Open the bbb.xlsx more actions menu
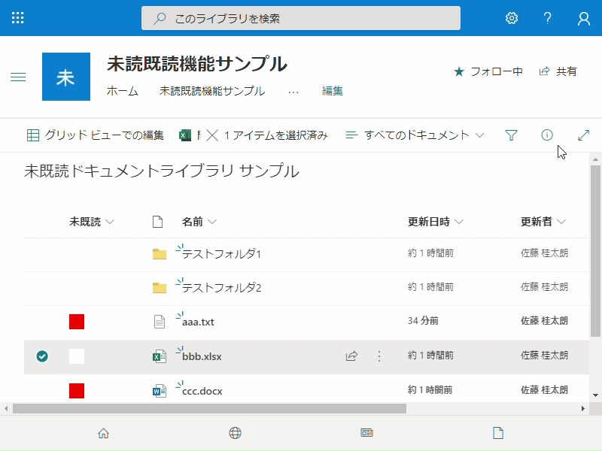 click(x=379, y=356)
